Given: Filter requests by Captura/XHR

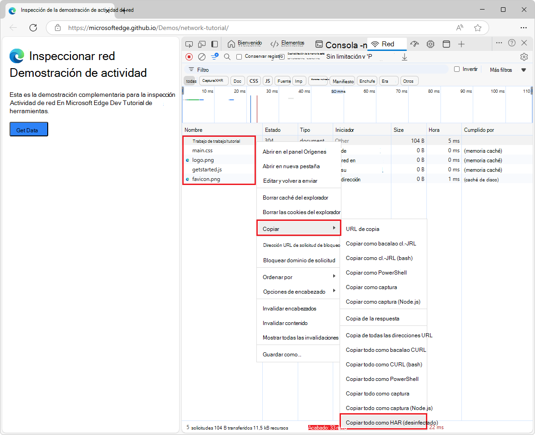Looking at the screenshot, I should [x=213, y=81].
